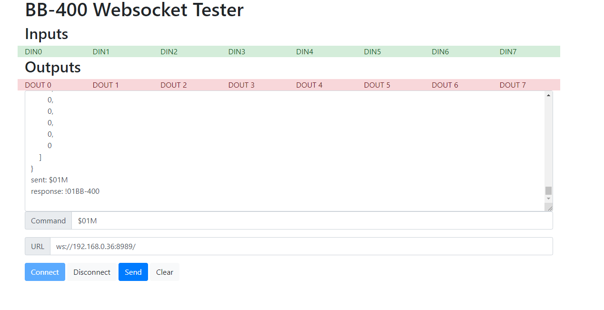Select the DIN7 input indicator

point(508,51)
